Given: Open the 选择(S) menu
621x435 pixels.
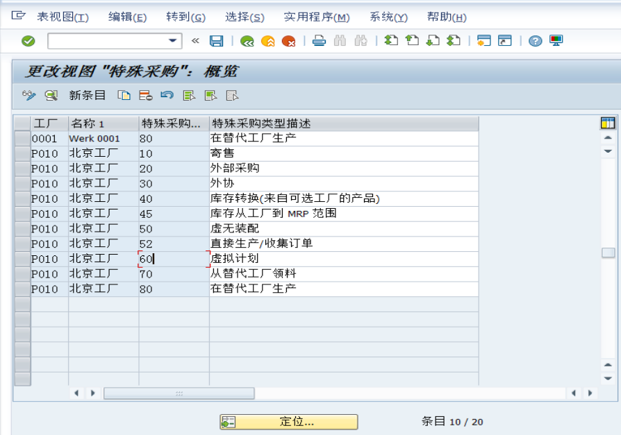Looking at the screenshot, I should point(245,17).
